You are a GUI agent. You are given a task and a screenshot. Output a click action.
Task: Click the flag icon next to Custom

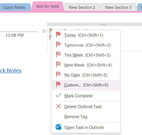58,85
